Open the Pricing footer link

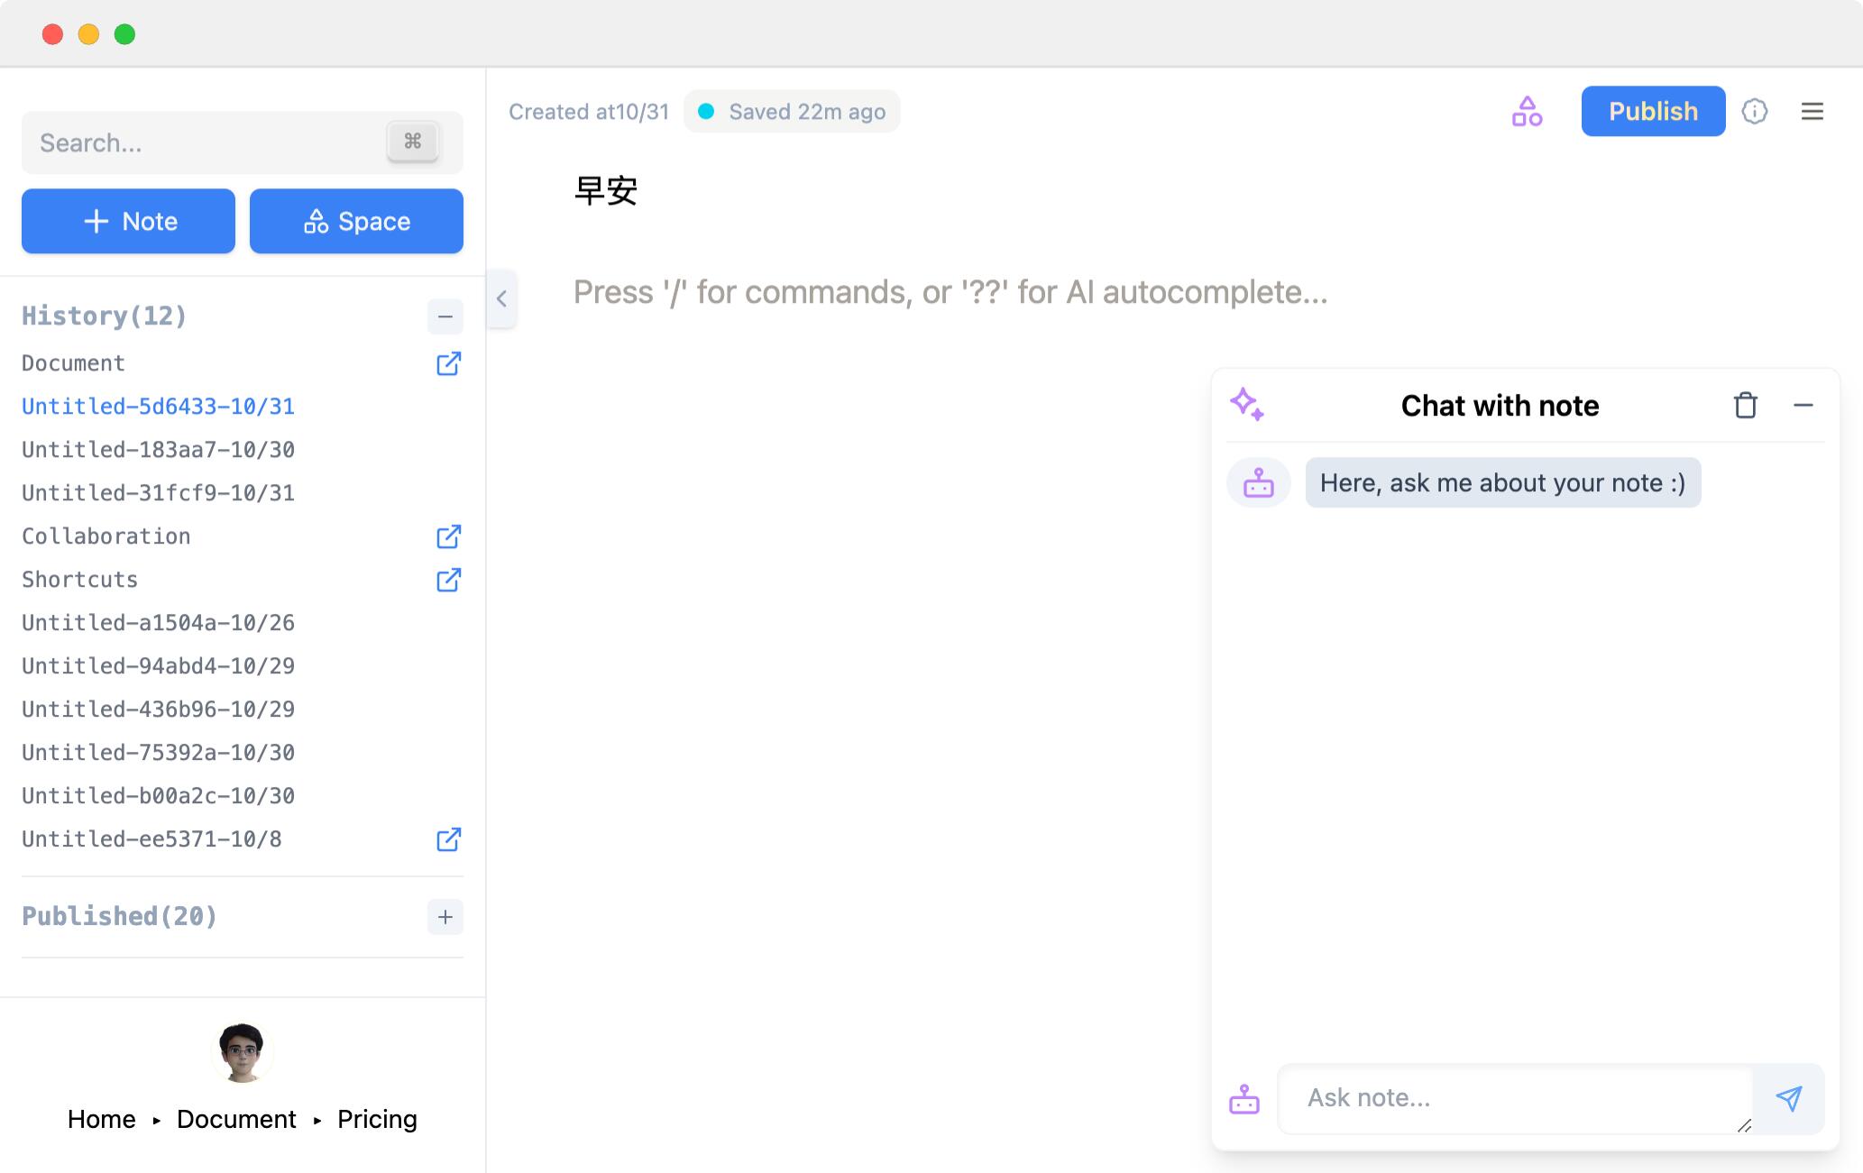pyautogui.click(x=377, y=1119)
